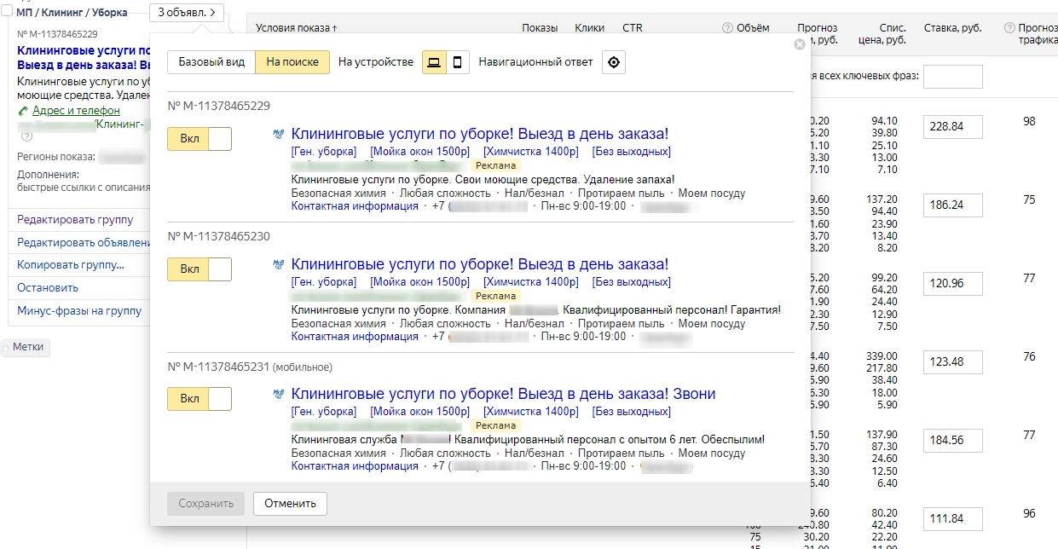Open Контактная информация in first ad

(x=355, y=206)
